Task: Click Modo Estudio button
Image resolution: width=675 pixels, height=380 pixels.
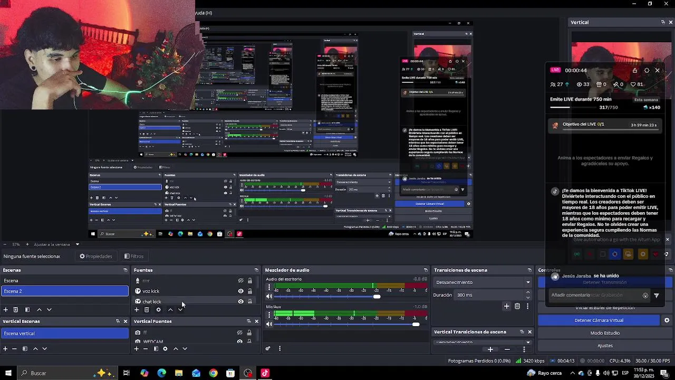Action: pos(605,333)
